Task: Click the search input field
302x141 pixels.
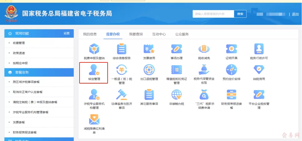Action: coord(213,14)
